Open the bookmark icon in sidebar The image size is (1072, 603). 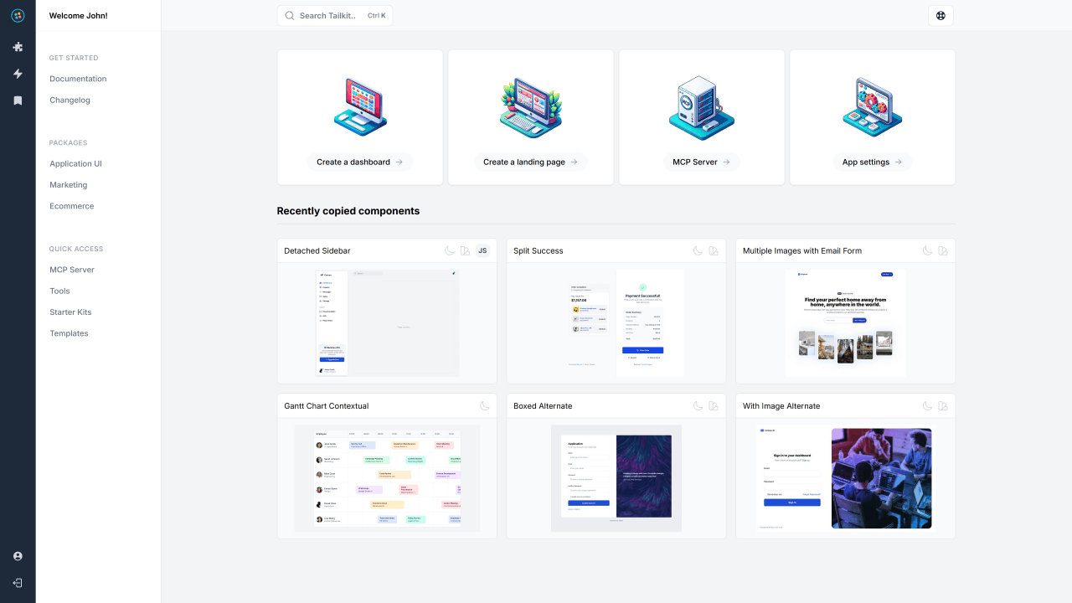[x=18, y=100]
